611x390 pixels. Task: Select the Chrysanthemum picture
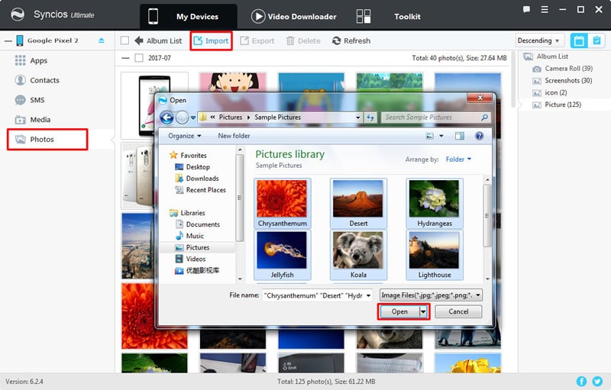(x=282, y=204)
